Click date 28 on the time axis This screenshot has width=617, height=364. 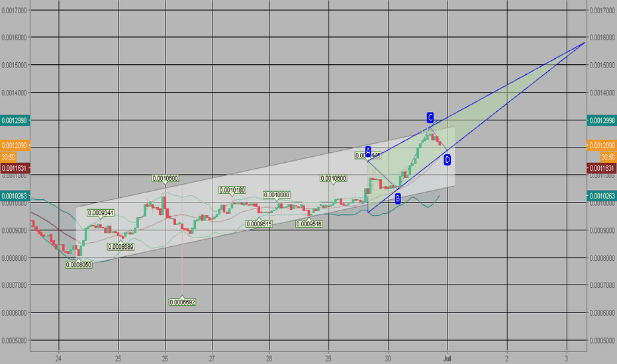tap(269, 359)
